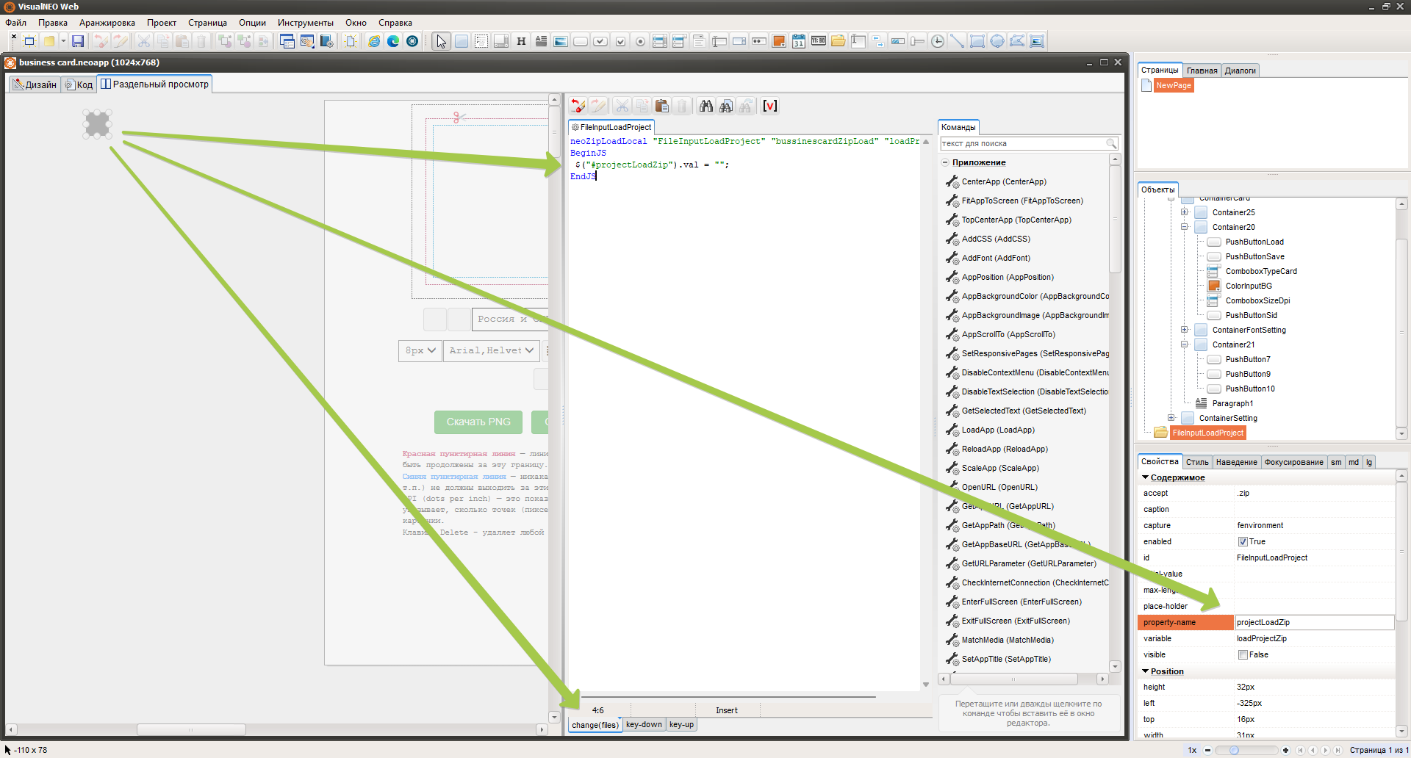This screenshot has height=758, width=1411.
Task: Select the Slider object tool
Action: 918,41
